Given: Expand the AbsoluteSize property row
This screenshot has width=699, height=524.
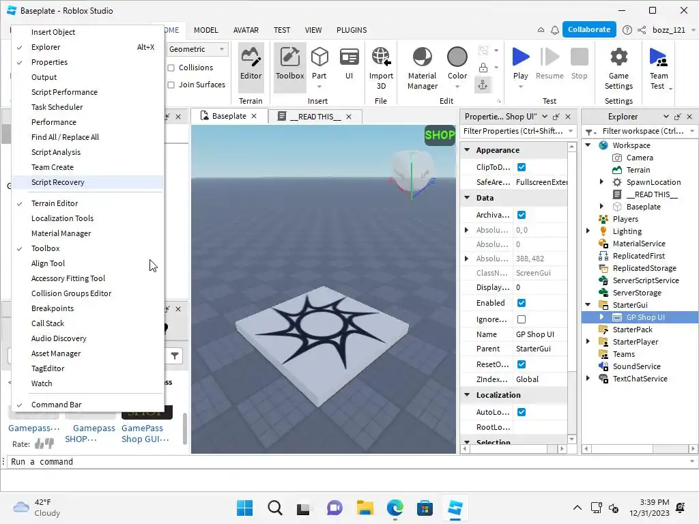Looking at the screenshot, I should [466, 259].
